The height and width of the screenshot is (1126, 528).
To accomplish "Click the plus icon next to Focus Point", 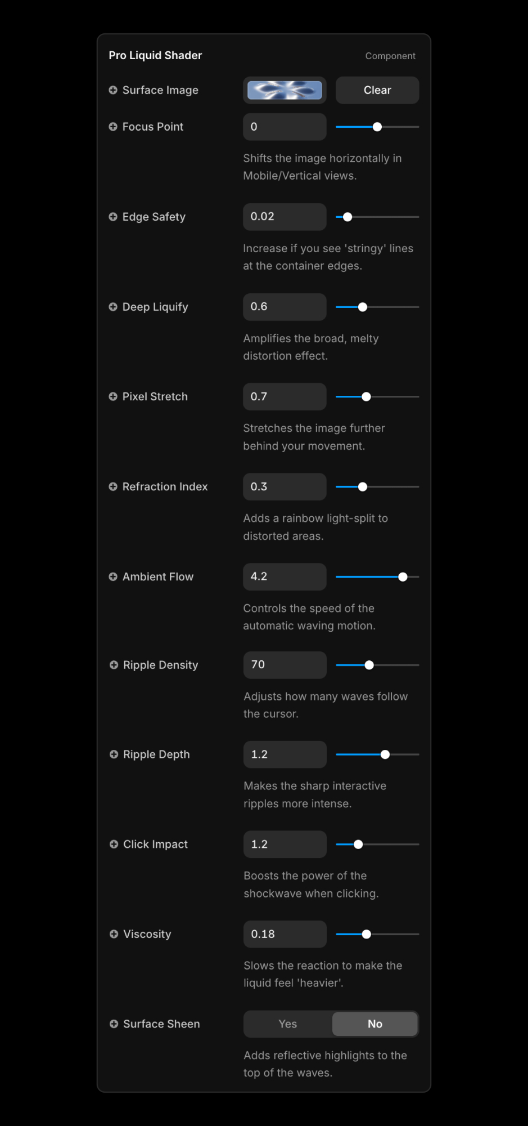I will (x=113, y=127).
